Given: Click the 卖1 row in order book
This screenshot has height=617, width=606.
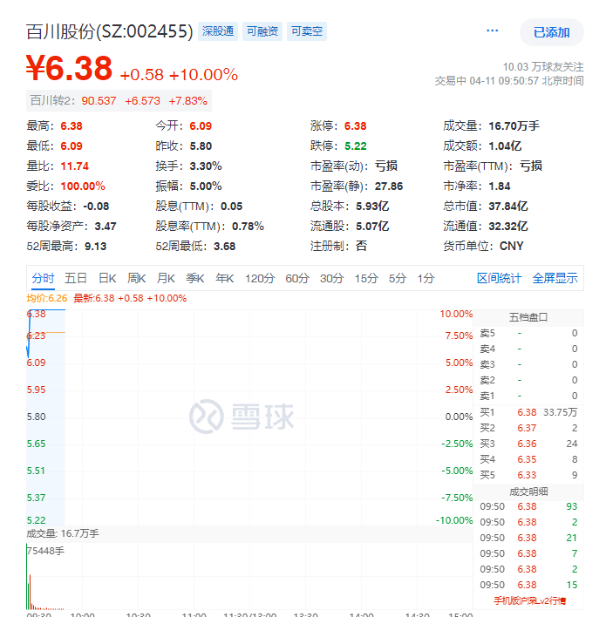Looking at the screenshot, I should pyautogui.click(x=528, y=396).
